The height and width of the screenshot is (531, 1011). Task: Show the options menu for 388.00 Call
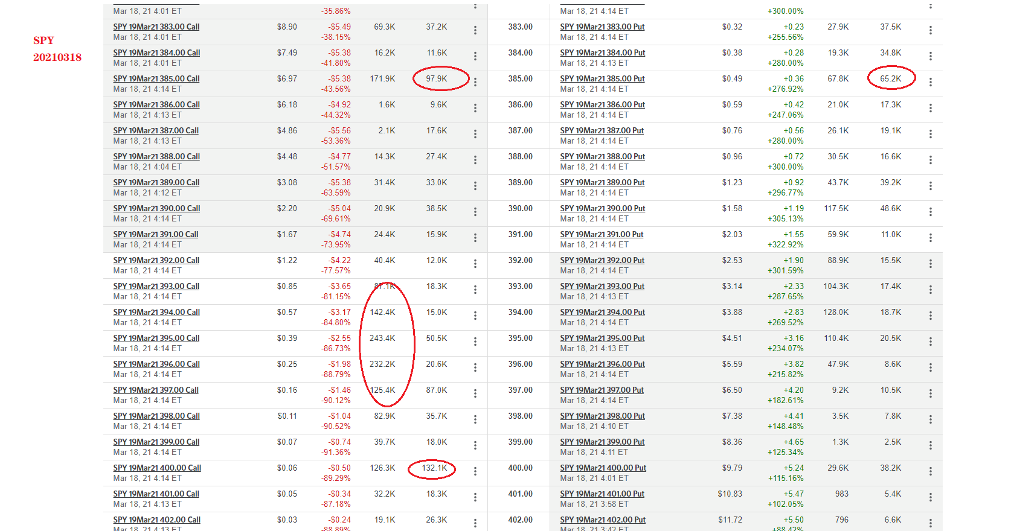click(x=475, y=160)
